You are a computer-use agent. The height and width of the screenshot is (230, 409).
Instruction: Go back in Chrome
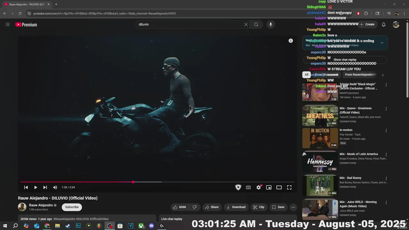4,13
